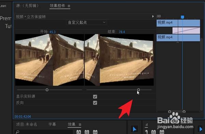Image resolution: width=205 pixels, height=134 pixels.
Task: Open the 效果控件 panel menu icon
Action: [x=69, y=6]
